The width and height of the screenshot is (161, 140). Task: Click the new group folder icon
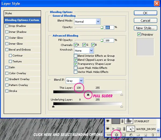click(138, 135)
